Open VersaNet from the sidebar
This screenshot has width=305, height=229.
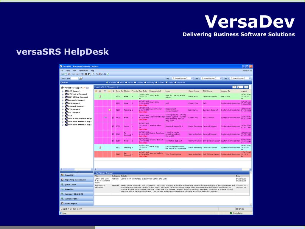(x=77, y=189)
